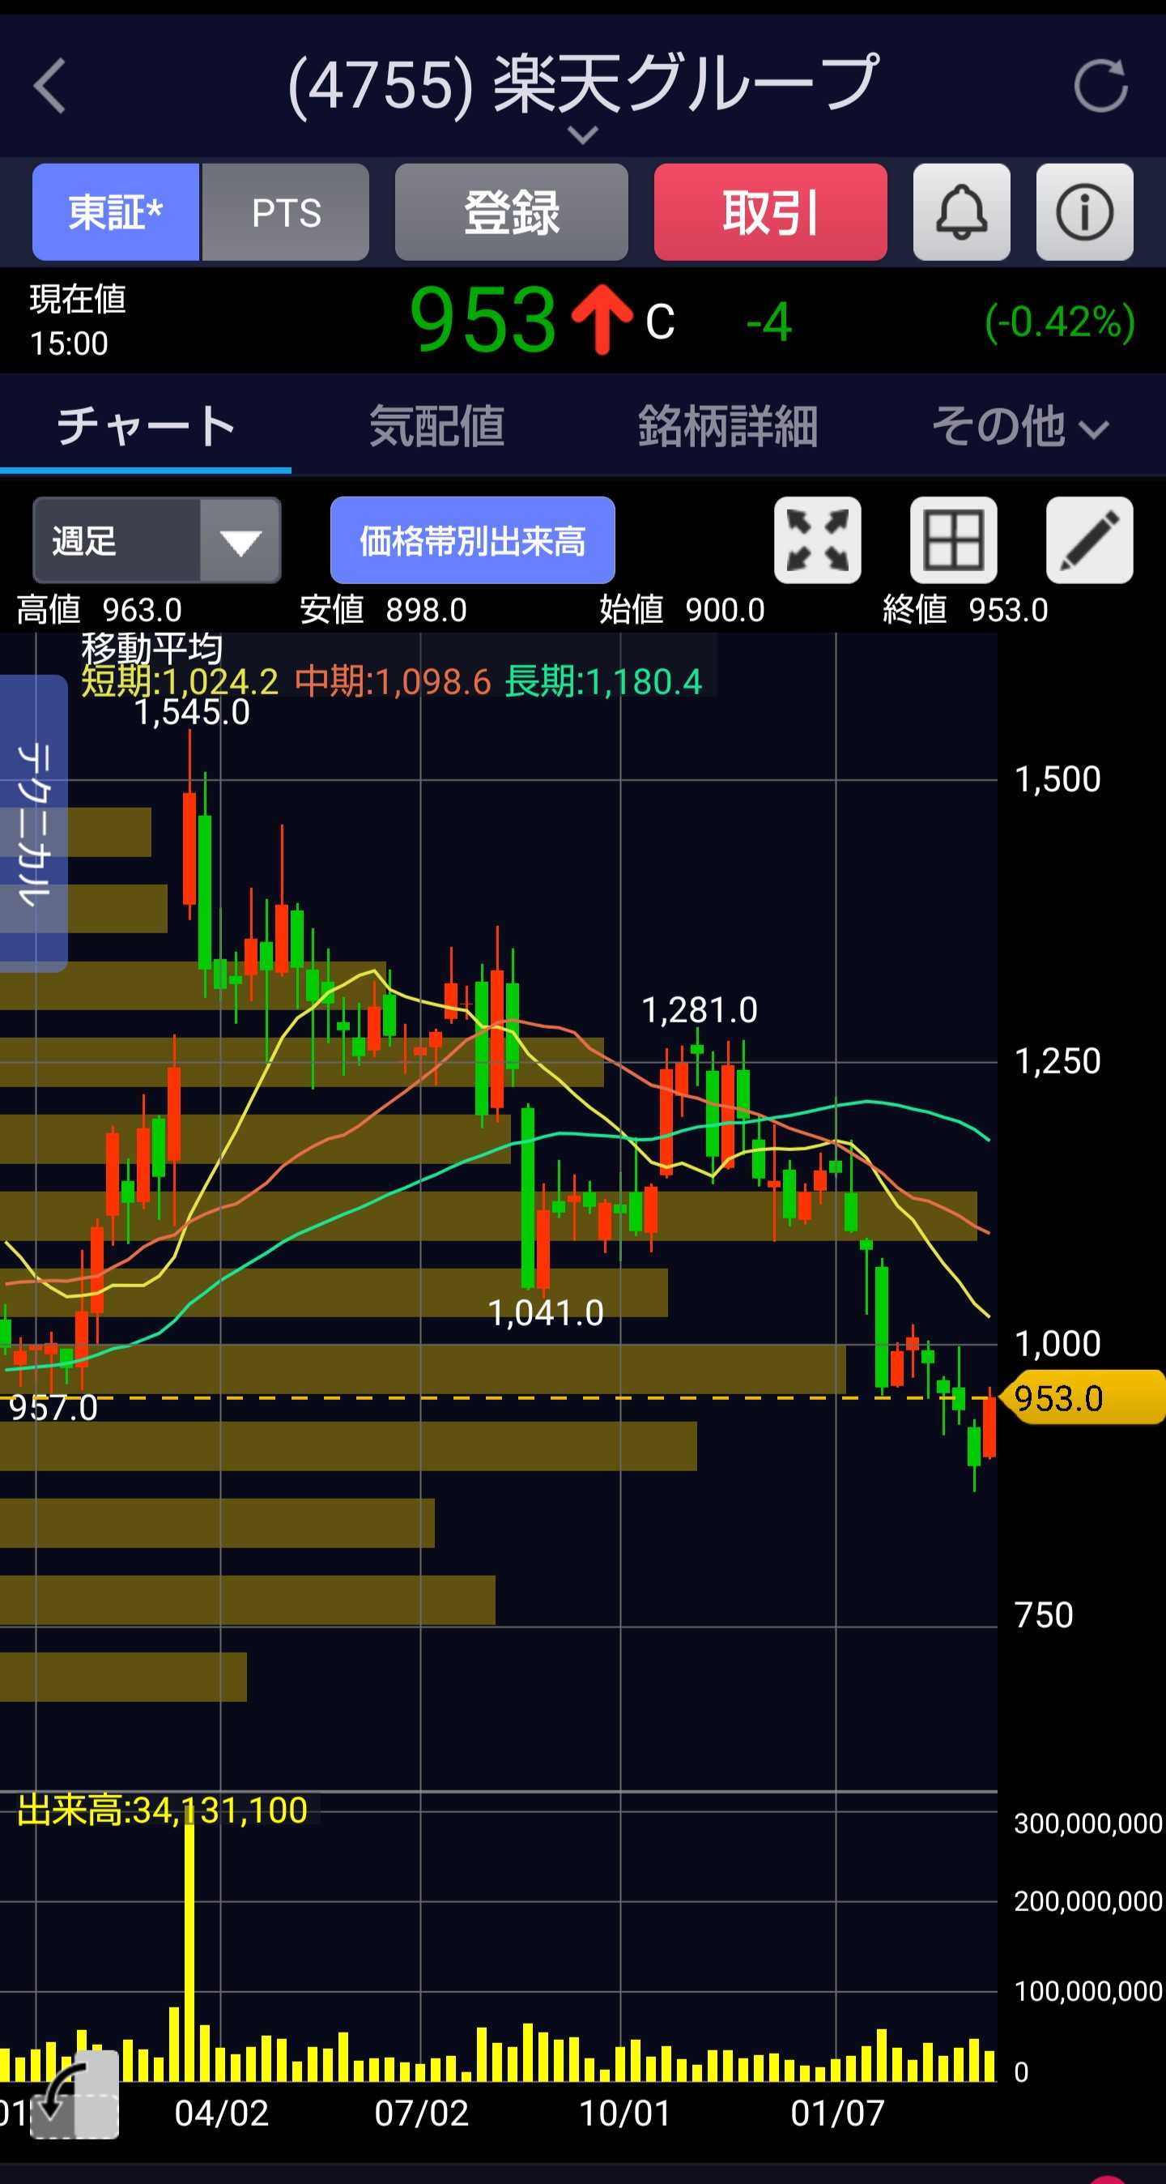Tap the 始値 900.0 value

[682, 609]
